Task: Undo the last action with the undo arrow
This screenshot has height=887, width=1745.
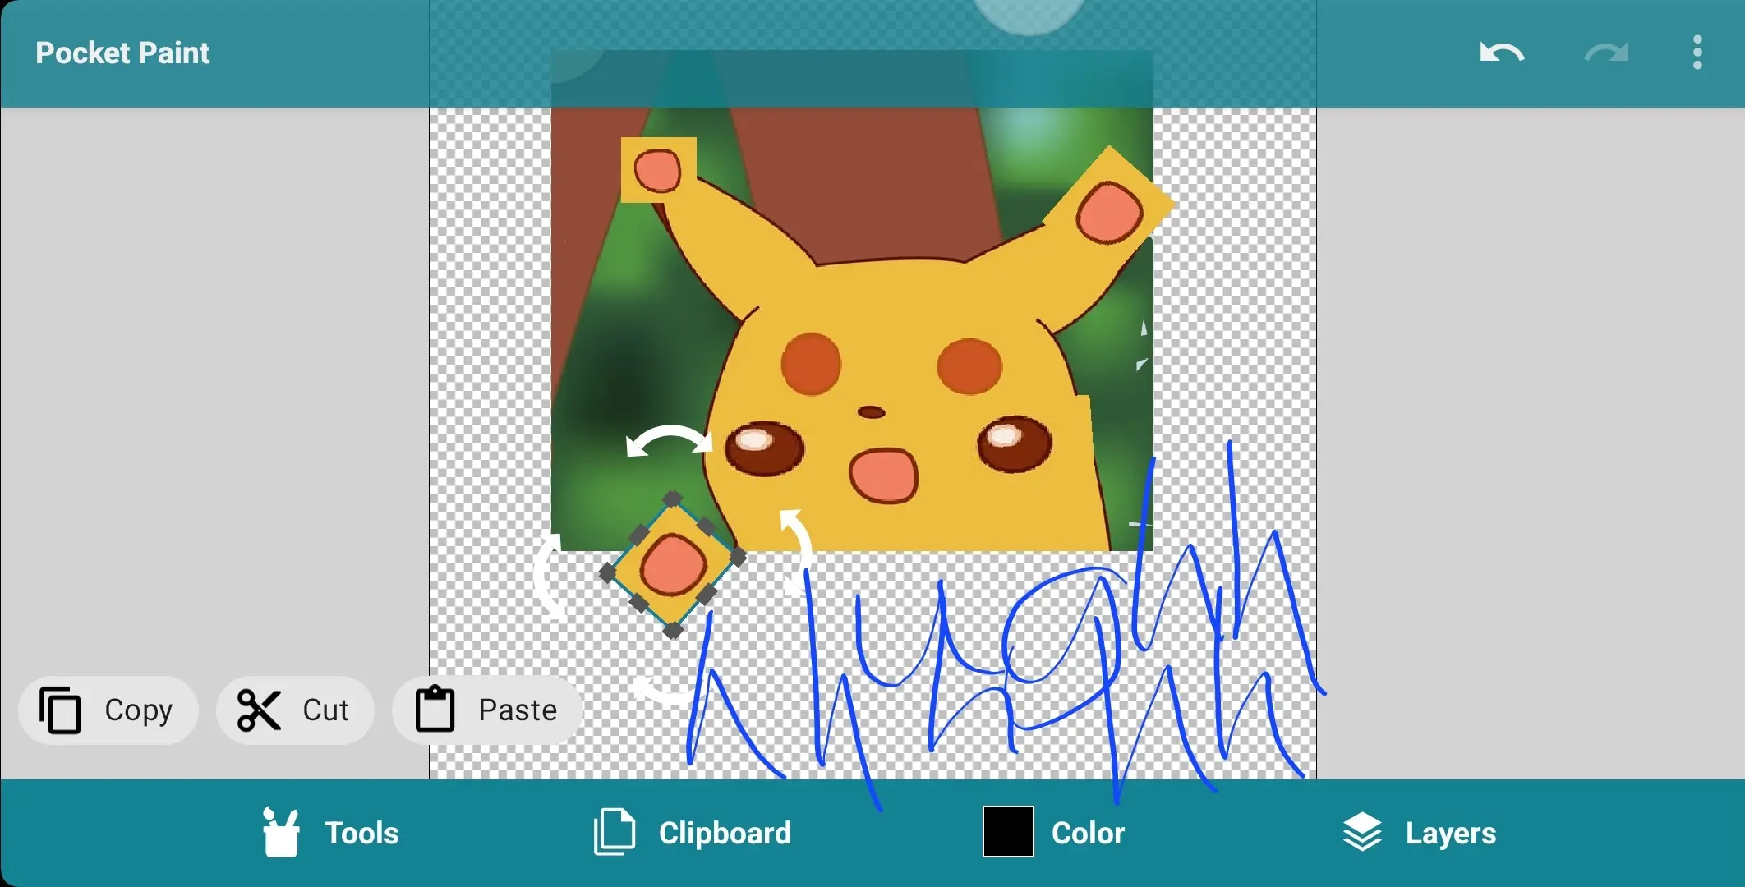Action: pyautogui.click(x=1502, y=53)
